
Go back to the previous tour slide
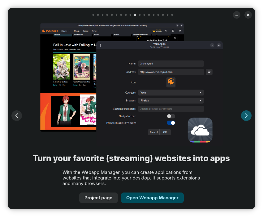pyautogui.click(x=17, y=116)
